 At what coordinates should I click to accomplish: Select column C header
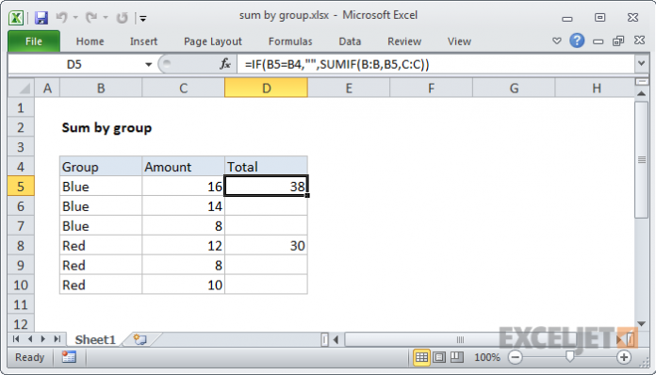pos(183,89)
